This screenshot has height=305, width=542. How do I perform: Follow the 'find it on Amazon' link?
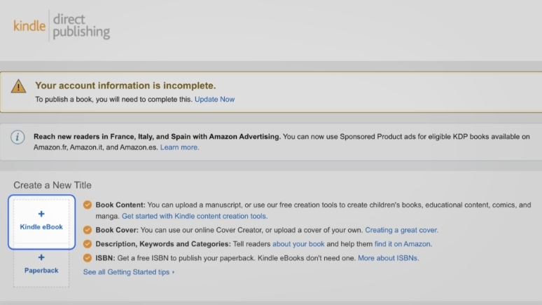(401, 244)
